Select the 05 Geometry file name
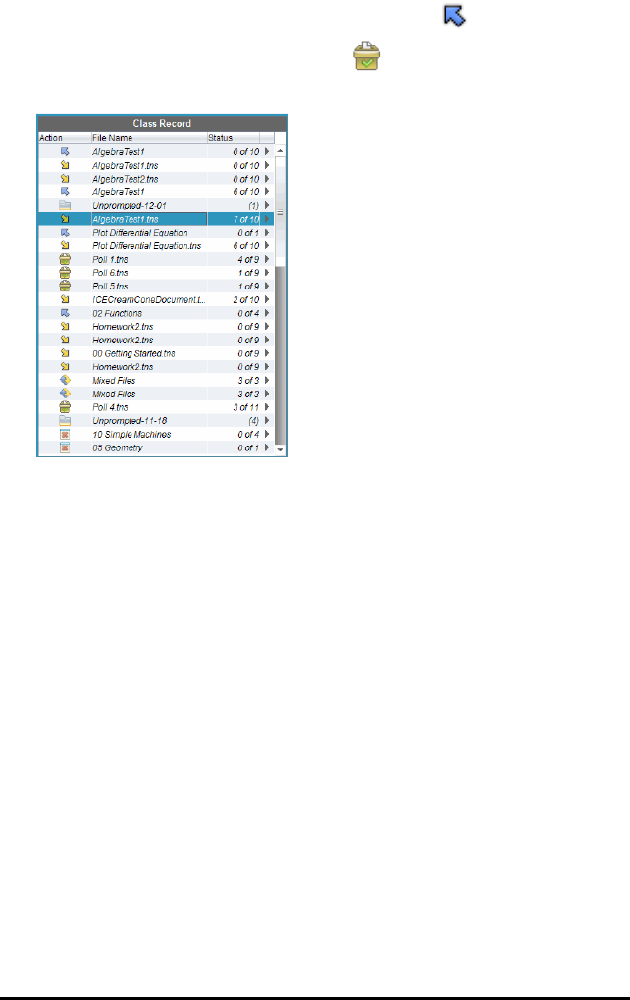 118,447
